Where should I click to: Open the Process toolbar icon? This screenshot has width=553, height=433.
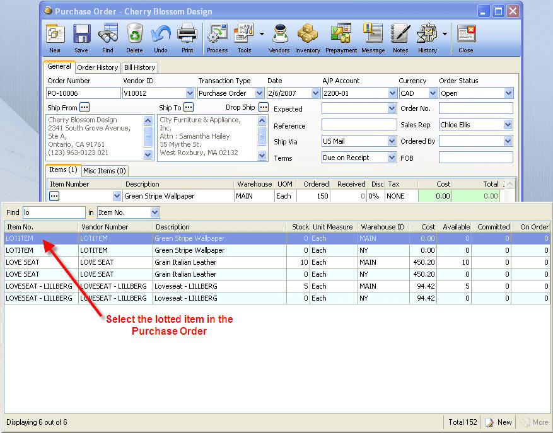click(217, 37)
